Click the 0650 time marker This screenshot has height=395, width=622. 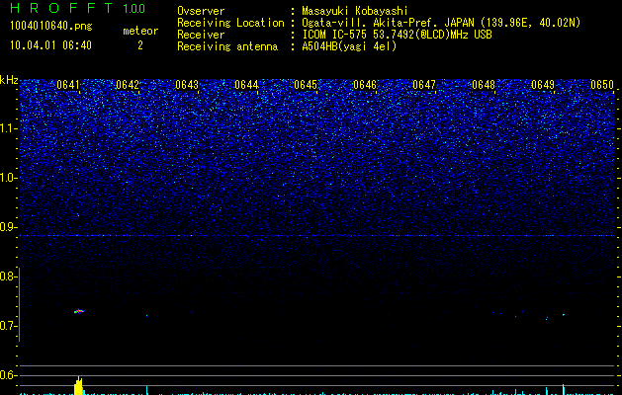602,85
